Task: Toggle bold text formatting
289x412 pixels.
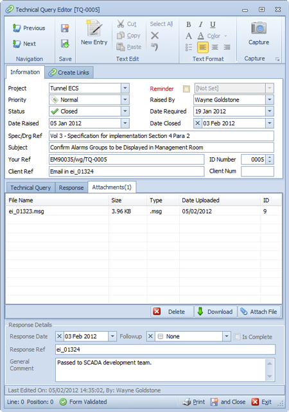Action: click(189, 24)
